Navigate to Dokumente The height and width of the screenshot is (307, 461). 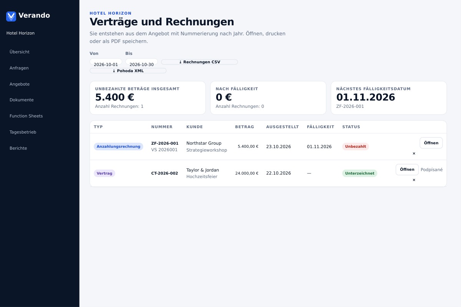pos(22,100)
